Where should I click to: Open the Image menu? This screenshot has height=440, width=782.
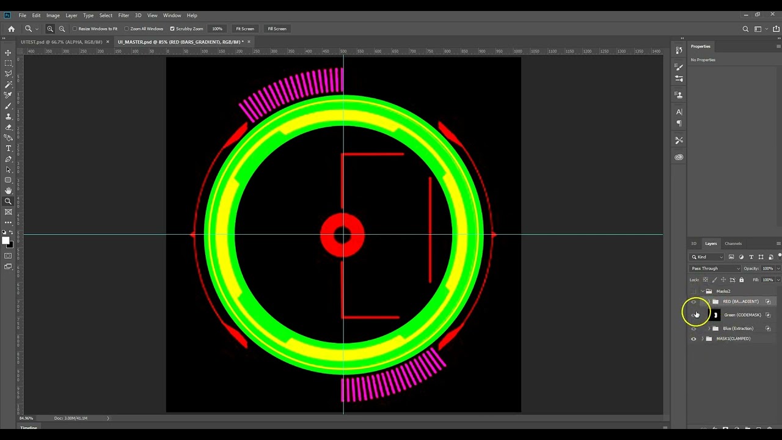53,15
